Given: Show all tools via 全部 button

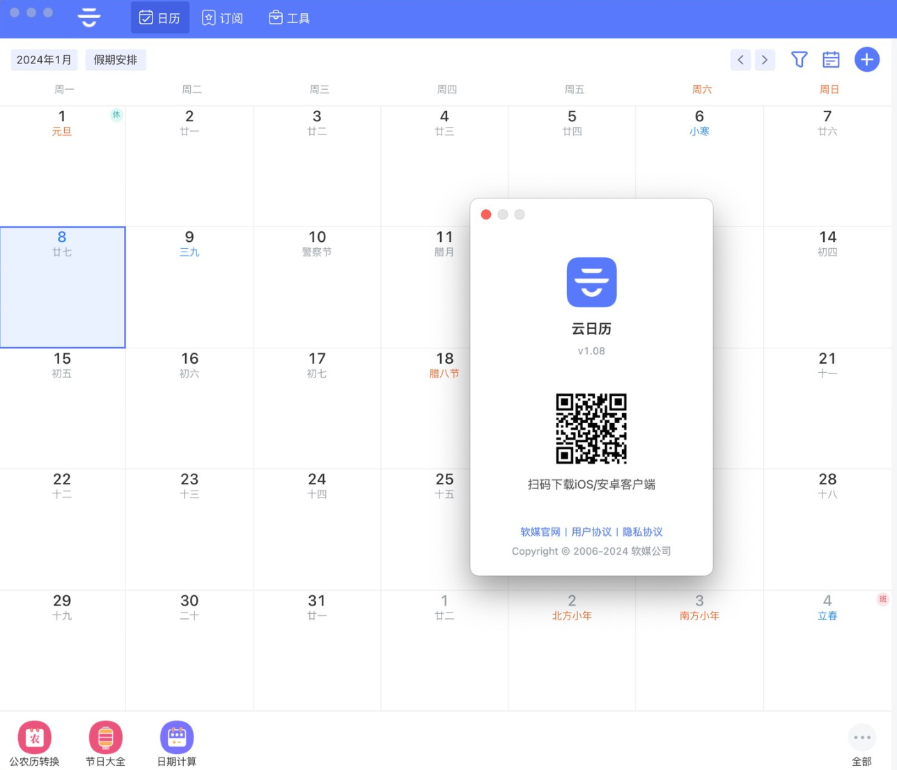Looking at the screenshot, I should pyautogui.click(x=861, y=745).
